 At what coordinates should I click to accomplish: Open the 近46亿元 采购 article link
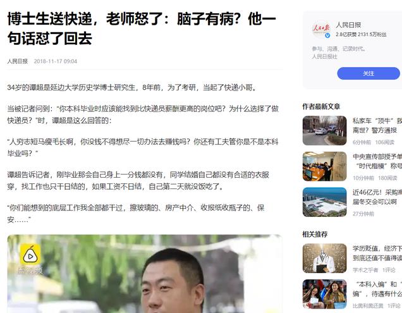click(377, 197)
